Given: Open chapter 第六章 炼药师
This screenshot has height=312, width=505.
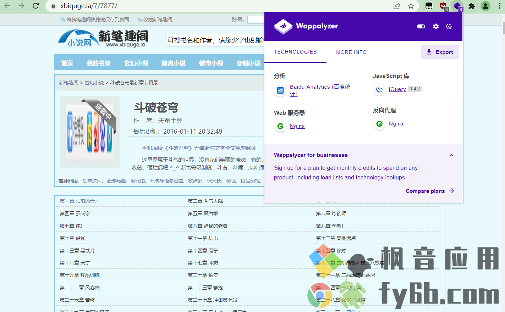Looking at the screenshot, I should [x=331, y=213].
